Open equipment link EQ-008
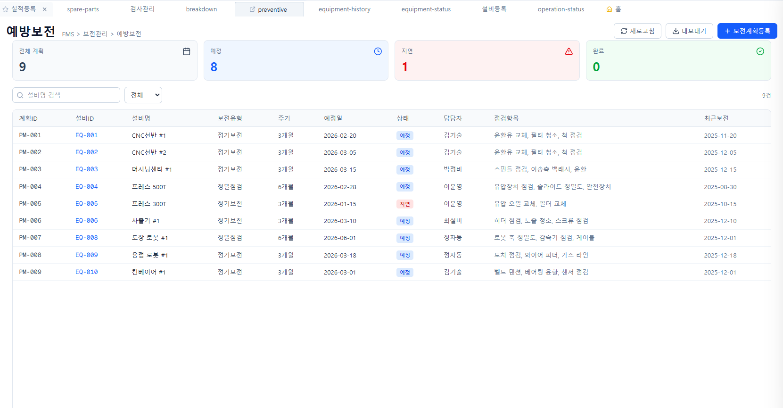This screenshot has width=783, height=408. pos(87,238)
